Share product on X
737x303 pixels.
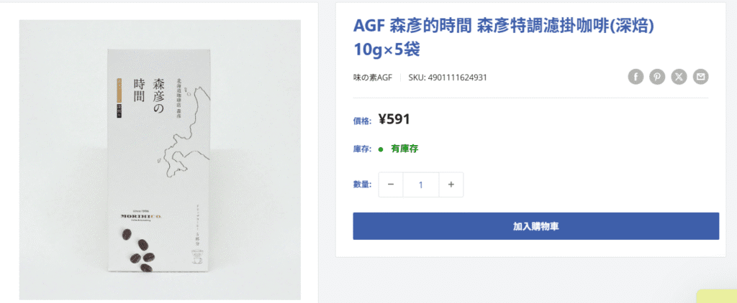tap(679, 76)
